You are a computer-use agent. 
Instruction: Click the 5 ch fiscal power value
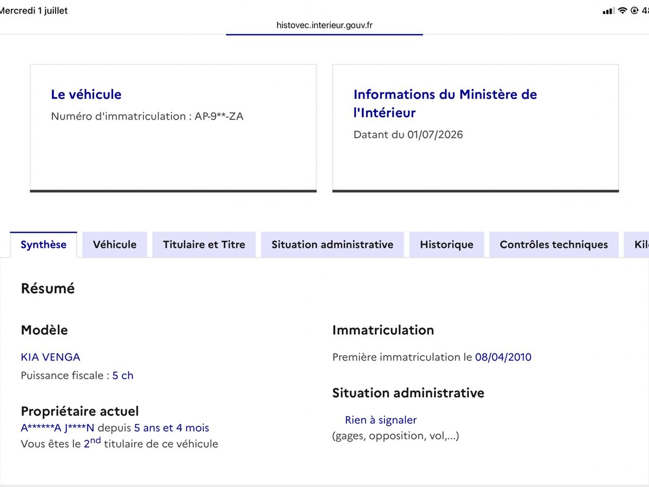coord(123,376)
